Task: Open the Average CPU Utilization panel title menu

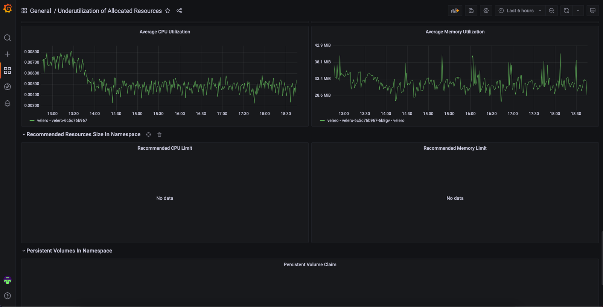Action: (x=165, y=32)
